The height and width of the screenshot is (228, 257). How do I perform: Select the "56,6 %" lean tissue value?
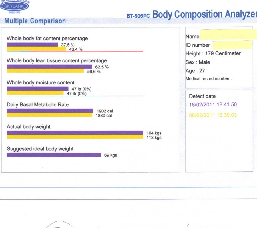[x=94, y=72]
